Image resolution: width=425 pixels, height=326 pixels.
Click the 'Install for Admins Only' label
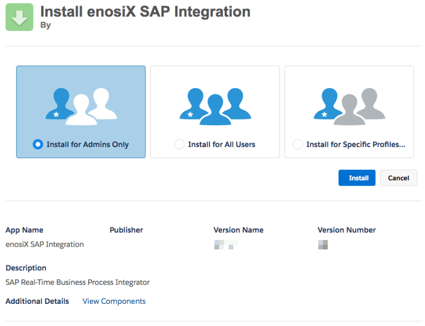click(87, 144)
